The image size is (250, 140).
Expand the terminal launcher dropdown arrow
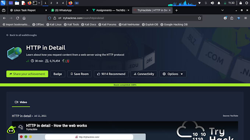point(39,3)
